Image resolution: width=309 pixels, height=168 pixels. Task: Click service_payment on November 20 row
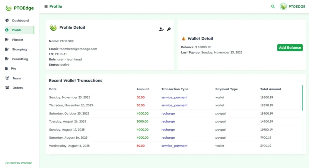(x=174, y=105)
